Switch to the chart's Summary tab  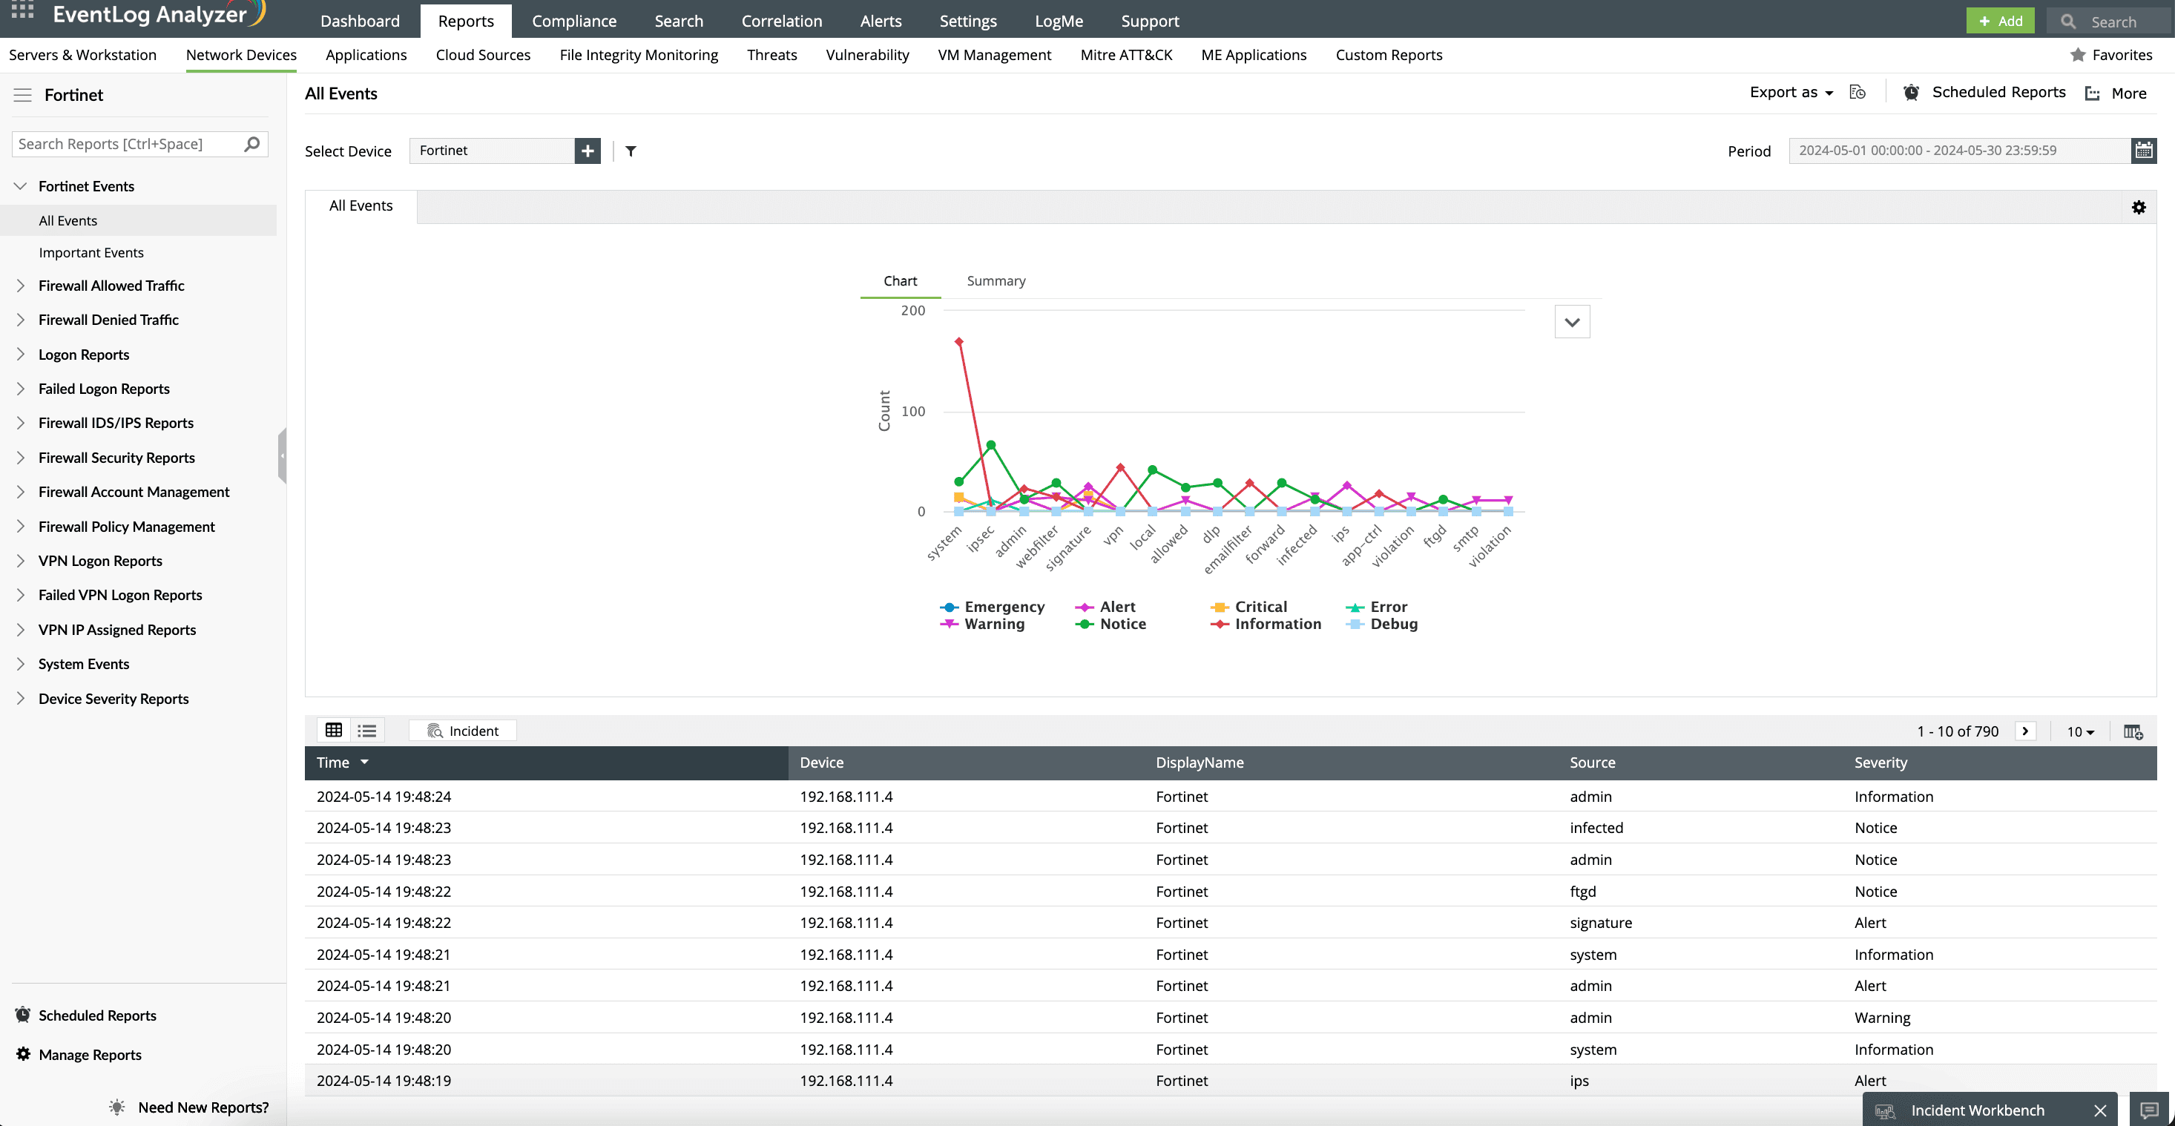click(996, 281)
